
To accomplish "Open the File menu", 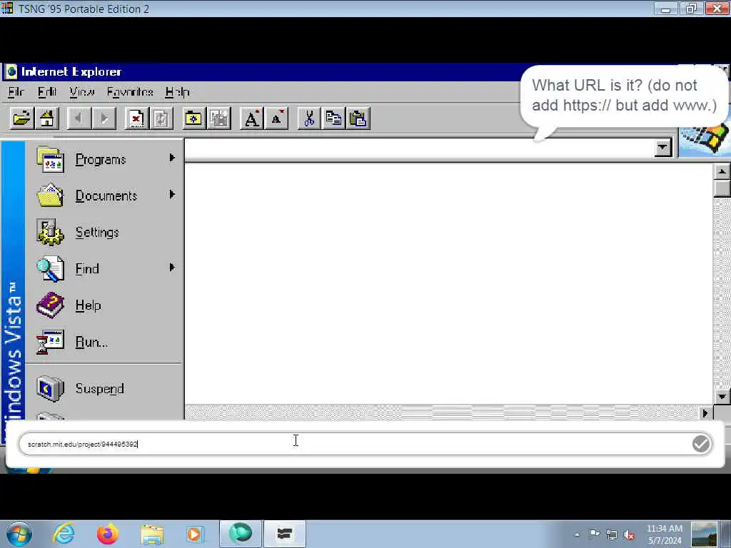I will tap(16, 92).
